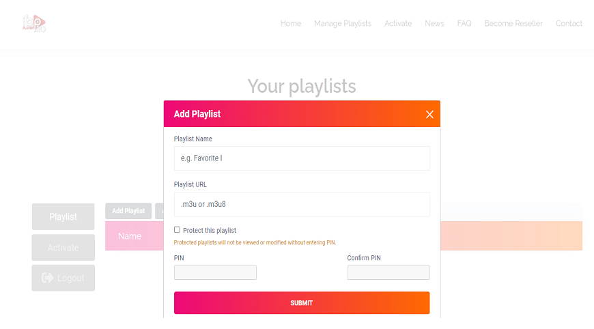
Task: Focus the PIN input box
Action: pyautogui.click(x=215, y=272)
